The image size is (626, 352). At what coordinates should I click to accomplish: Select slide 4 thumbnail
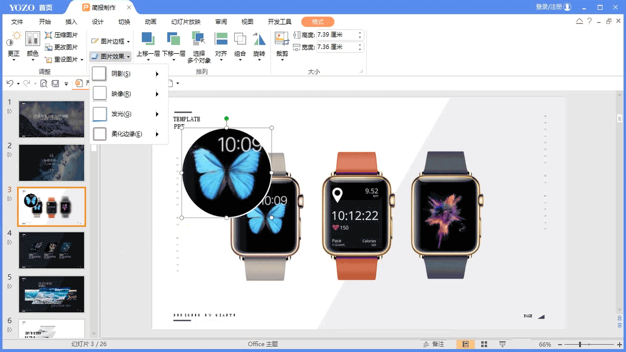tap(52, 250)
